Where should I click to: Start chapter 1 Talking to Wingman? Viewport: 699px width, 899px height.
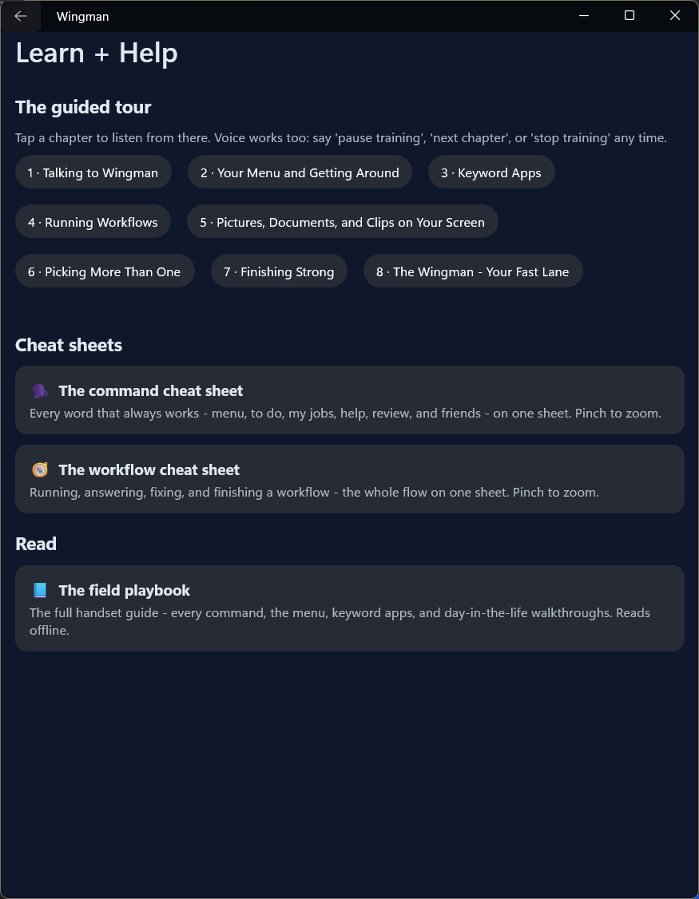pyautogui.click(x=93, y=172)
